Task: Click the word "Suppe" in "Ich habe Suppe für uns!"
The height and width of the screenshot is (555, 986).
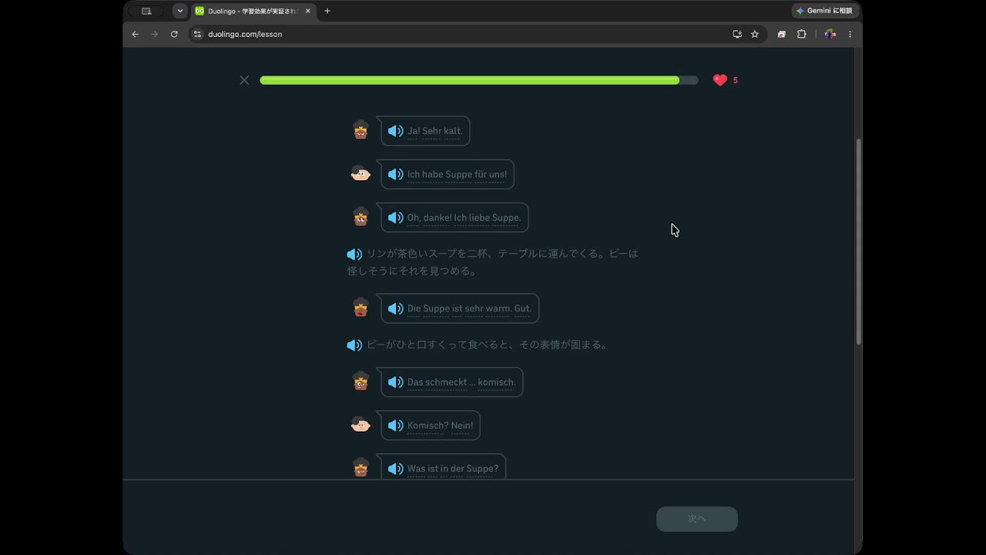Action: [x=458, y=174]
